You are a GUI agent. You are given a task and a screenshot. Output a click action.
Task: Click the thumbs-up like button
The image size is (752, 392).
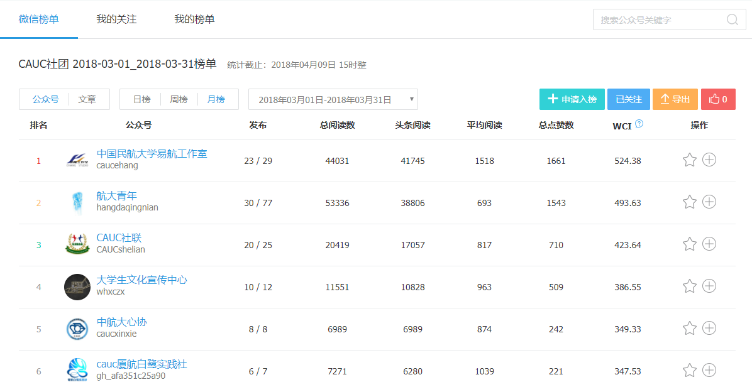tap(718, 99)
